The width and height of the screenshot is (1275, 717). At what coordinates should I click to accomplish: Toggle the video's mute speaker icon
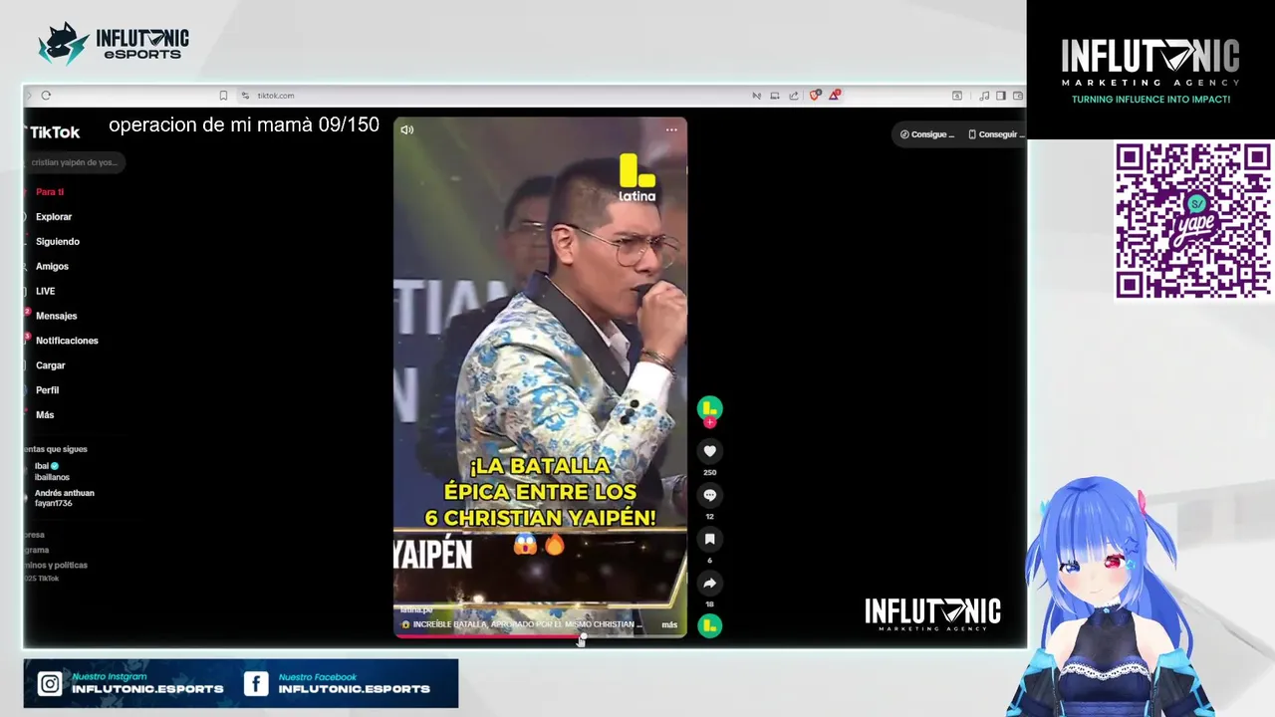point(407,129)
